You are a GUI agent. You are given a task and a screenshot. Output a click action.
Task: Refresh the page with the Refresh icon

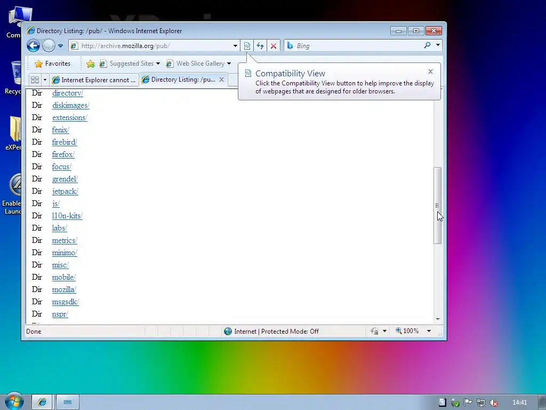tap(260, 46)
